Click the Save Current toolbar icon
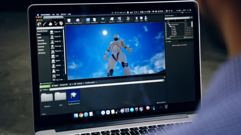The height and width of the screenshot is (135, 241). coord(69,21)
